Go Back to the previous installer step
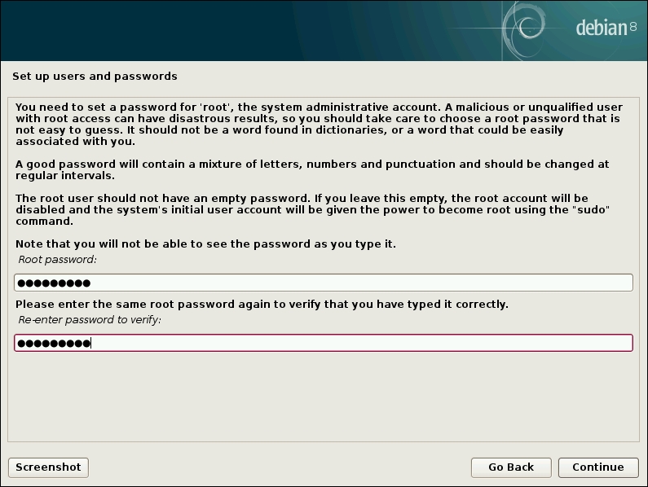This screenshot has width=648, height=487. (x=511, y=467)
